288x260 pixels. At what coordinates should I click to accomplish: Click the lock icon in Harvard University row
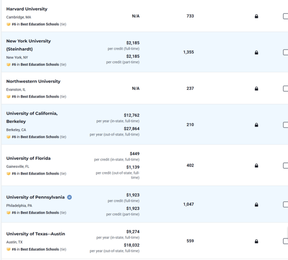tap(256, 16)
